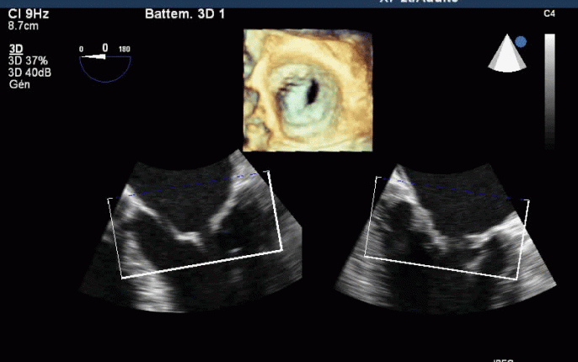Click the underlined '3D' mode label
The width and height of the screenshot is (578, 362).
pyautogui.click(x=16, y=49)
